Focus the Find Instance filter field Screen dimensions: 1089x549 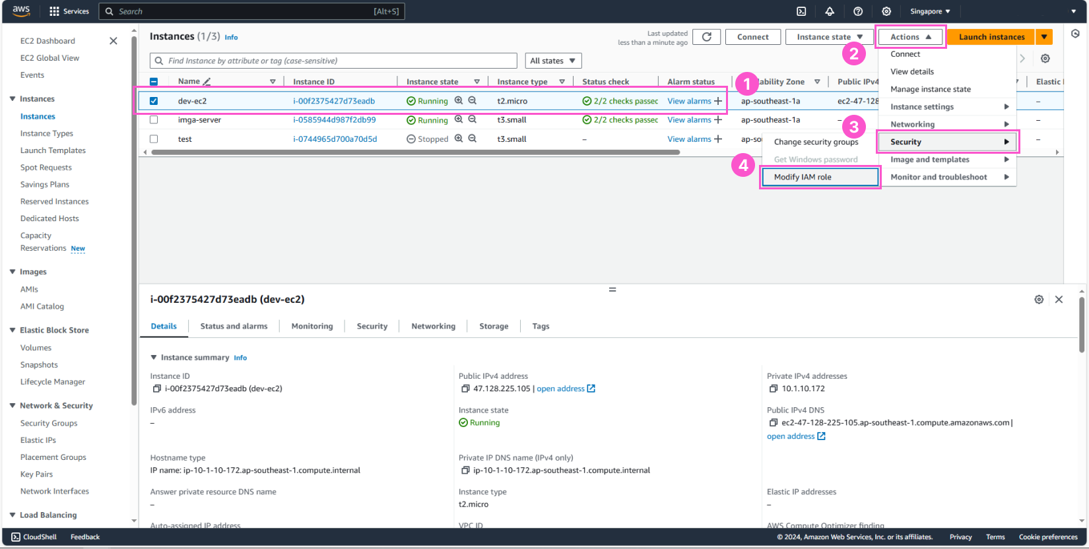tap(333, 61)
